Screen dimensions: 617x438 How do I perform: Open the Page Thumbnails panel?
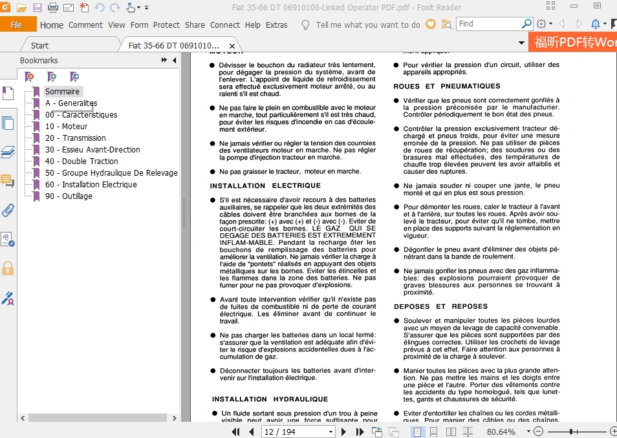coord(8,123)
